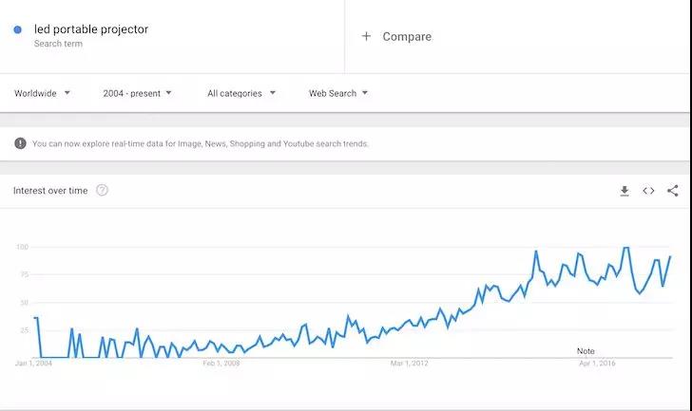The height and width of the screenshot is (411, 692).
Task: Expand the All categories dropdown
Action: tap(241, 93)
